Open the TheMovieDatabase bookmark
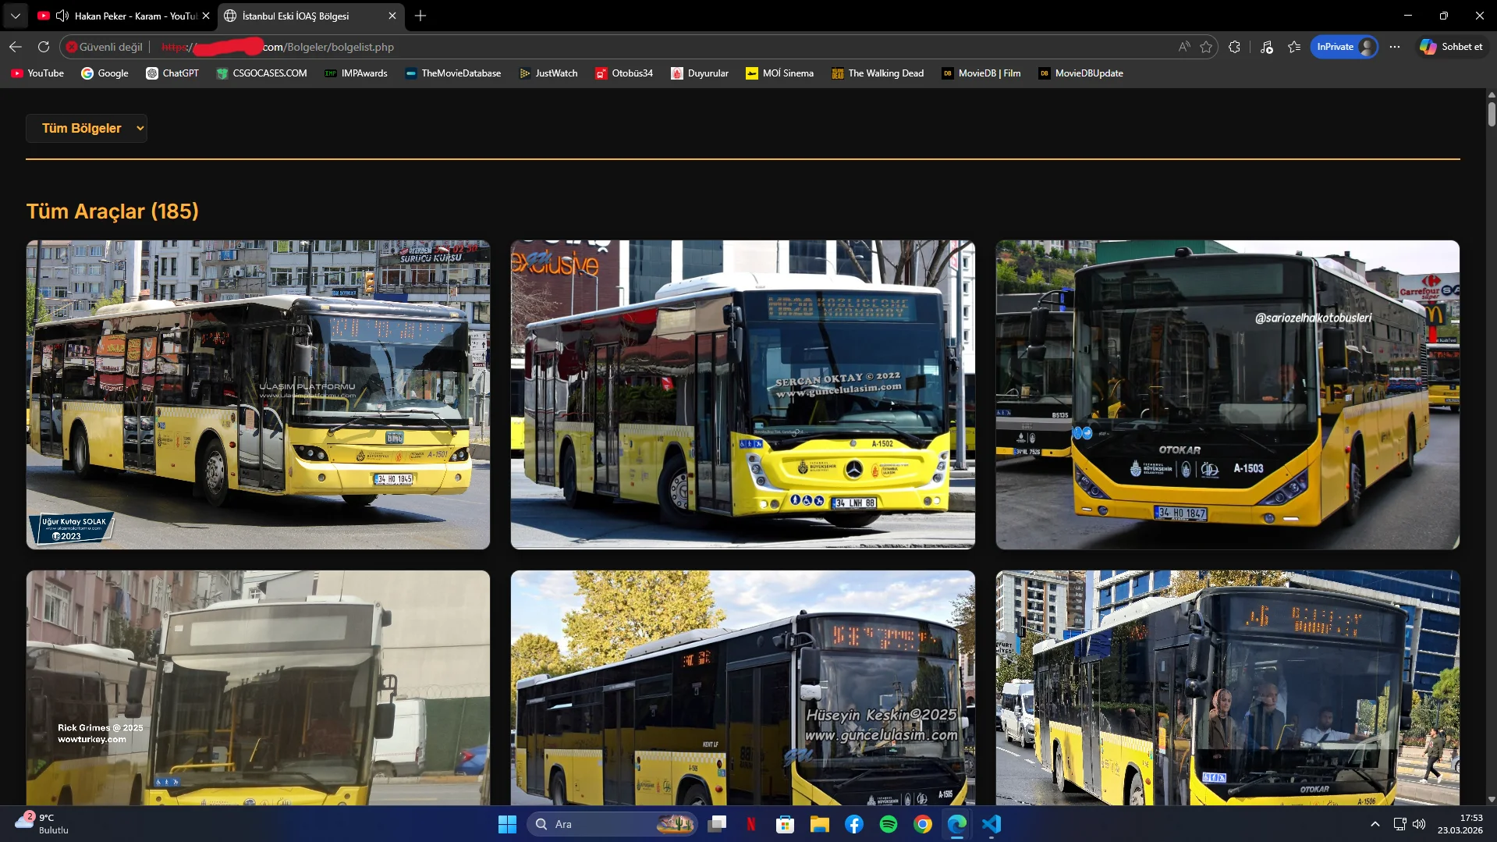Screen dimensions: 1497x842 pos(453,73)
